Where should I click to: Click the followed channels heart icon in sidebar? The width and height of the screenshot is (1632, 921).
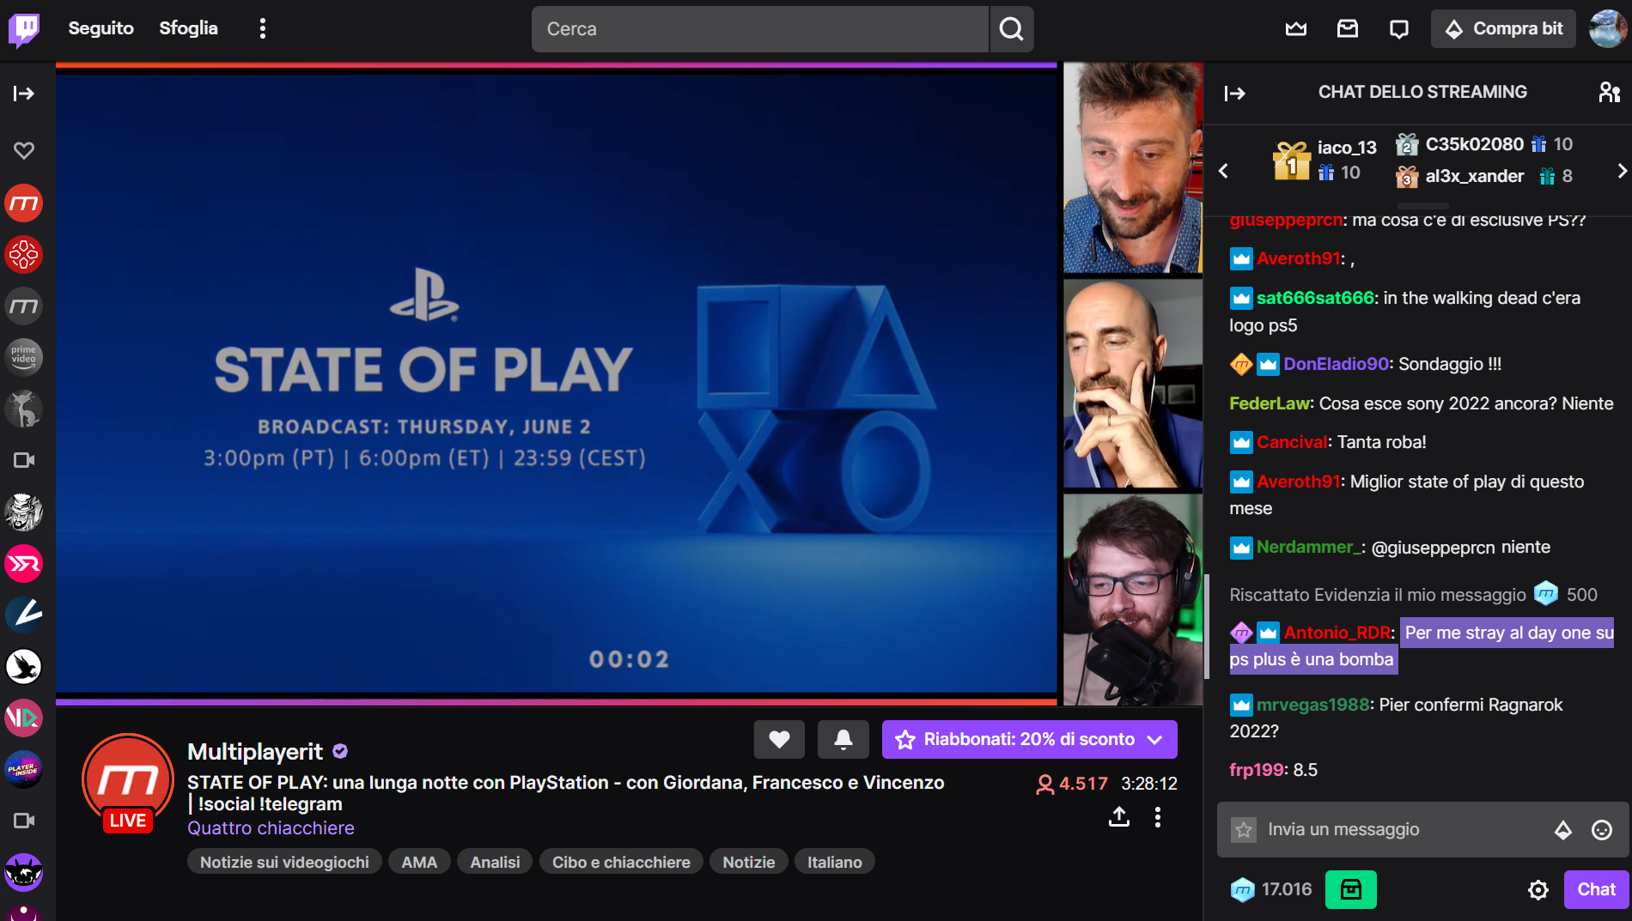point(24,151)
